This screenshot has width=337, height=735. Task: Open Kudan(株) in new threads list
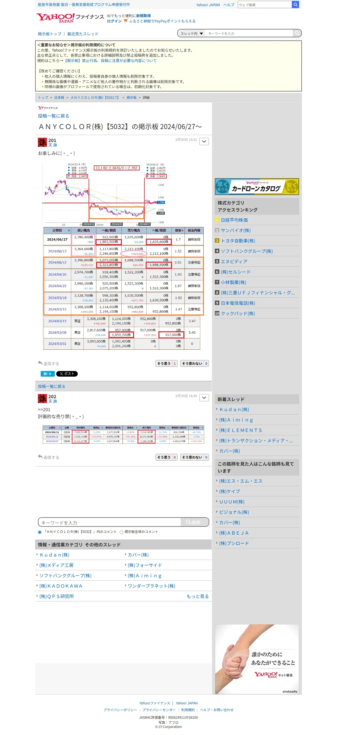click(234, 409)
